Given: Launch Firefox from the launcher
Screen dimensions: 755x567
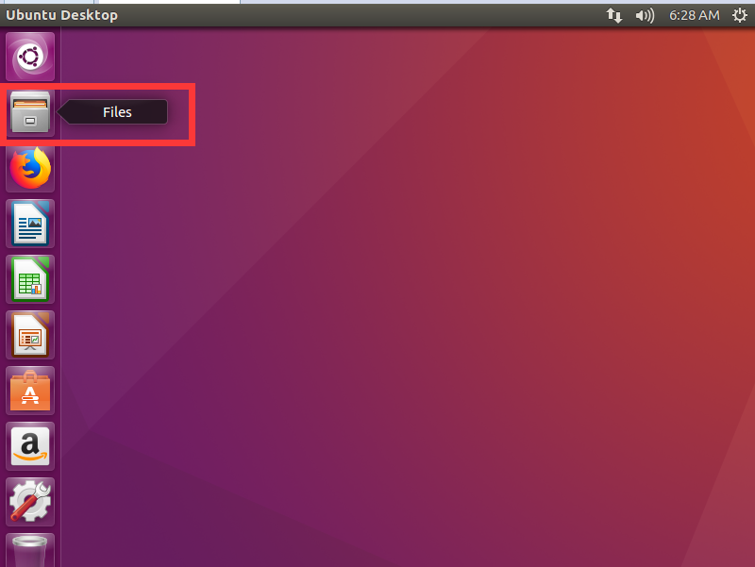Looking at the screenshot, I should [29, 168].
